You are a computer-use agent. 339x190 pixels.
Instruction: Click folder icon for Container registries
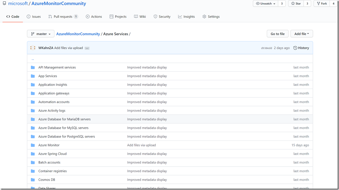33,171
